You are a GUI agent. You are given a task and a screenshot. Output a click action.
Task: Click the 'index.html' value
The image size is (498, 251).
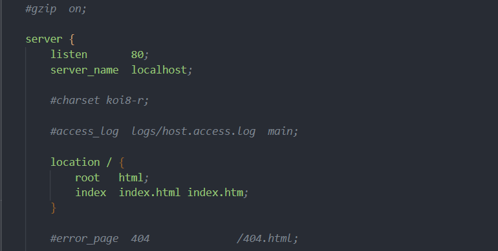pos(149,193)
